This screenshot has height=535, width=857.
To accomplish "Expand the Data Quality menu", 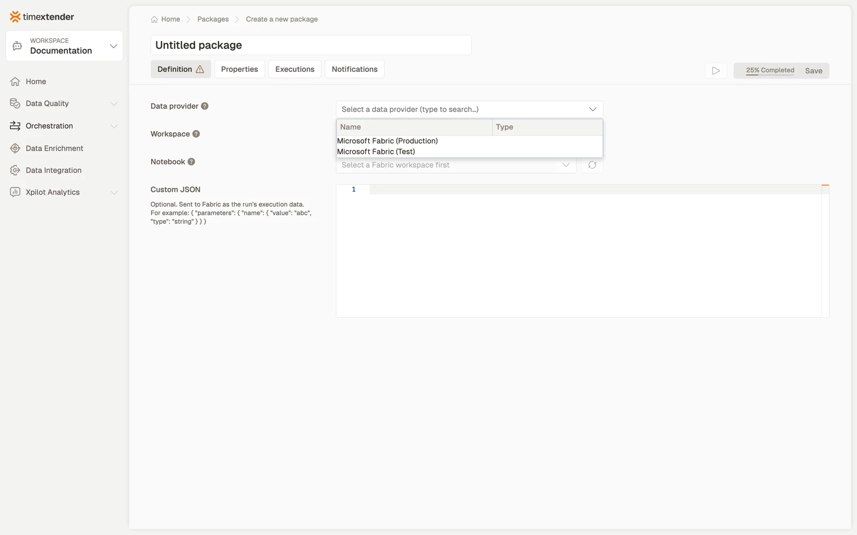I will point(64,103).
